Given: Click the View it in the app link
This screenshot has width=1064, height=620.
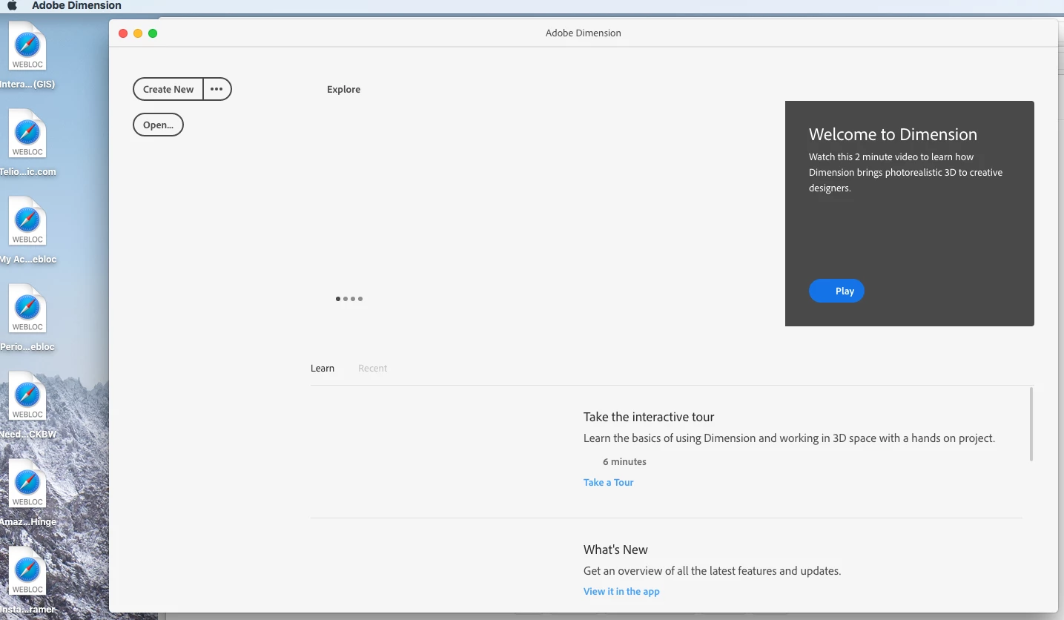Looking at the screenshot, I should 621,591.
